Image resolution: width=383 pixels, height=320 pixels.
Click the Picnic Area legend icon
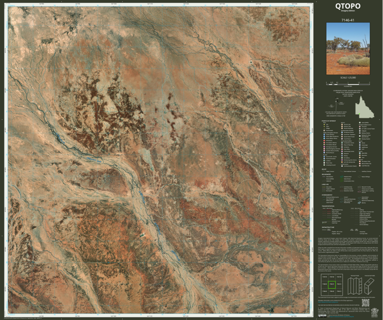[324, 163]
